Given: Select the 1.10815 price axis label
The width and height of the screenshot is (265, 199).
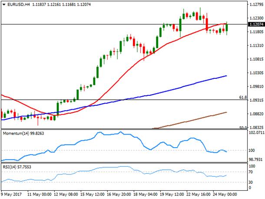Looking at the screenshot, I should pyautogui.click(x=256, y=59).
